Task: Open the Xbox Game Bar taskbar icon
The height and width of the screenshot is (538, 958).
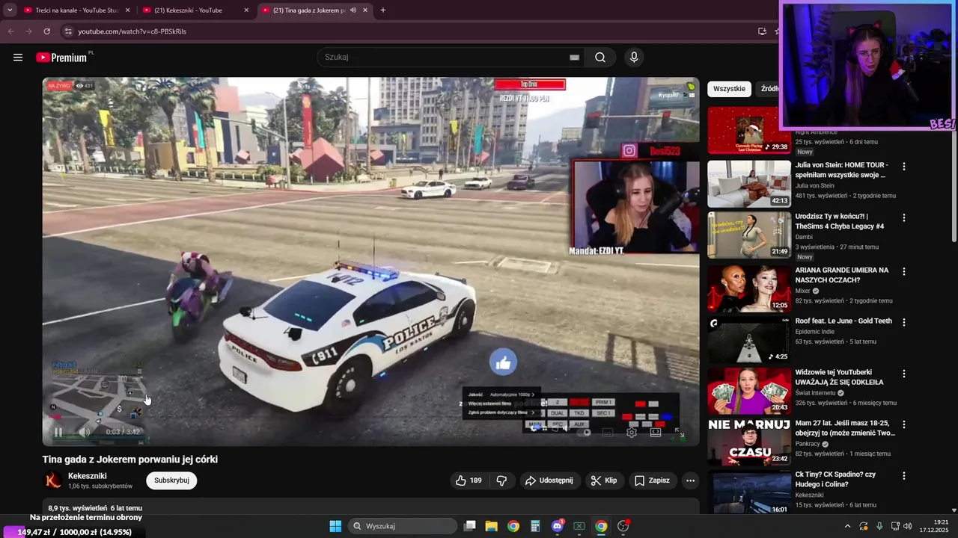Action: coord(579,526)
